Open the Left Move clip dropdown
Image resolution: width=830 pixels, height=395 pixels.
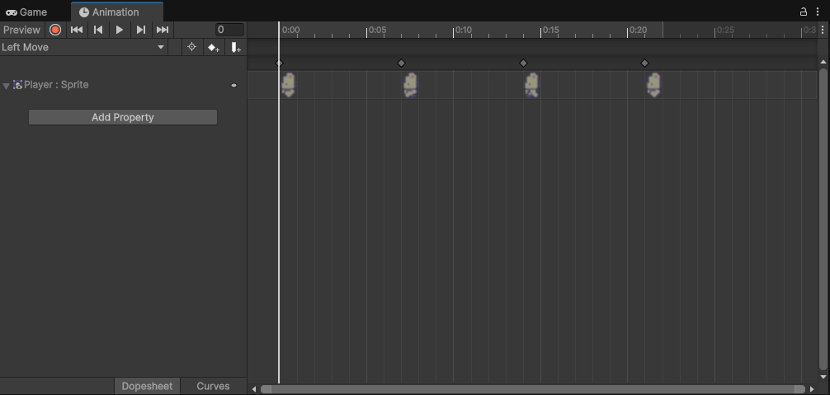point(83,47)
